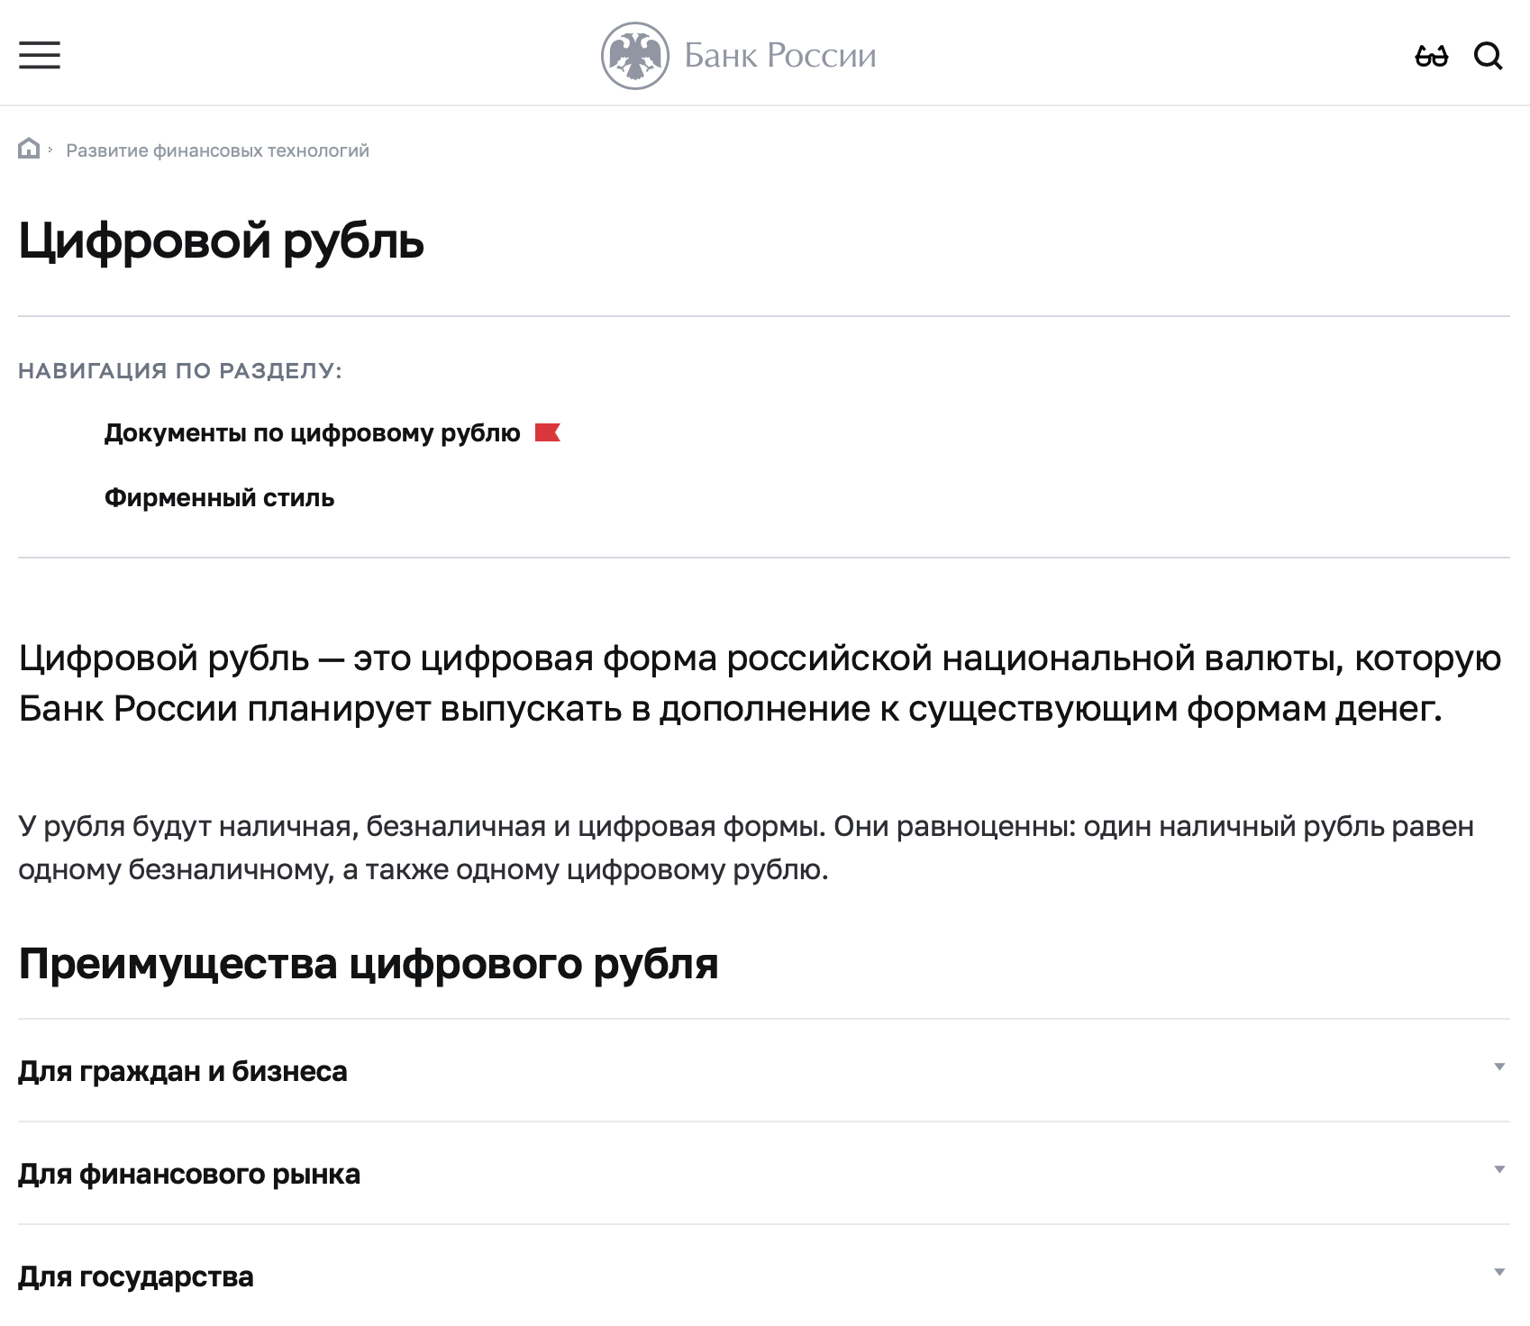Image resolution: width=1530 pixels, height=1326 pixels.
Task: Open the 'Фирменный стиль' section
Action: pyautogui.click(x=219, y=498)
